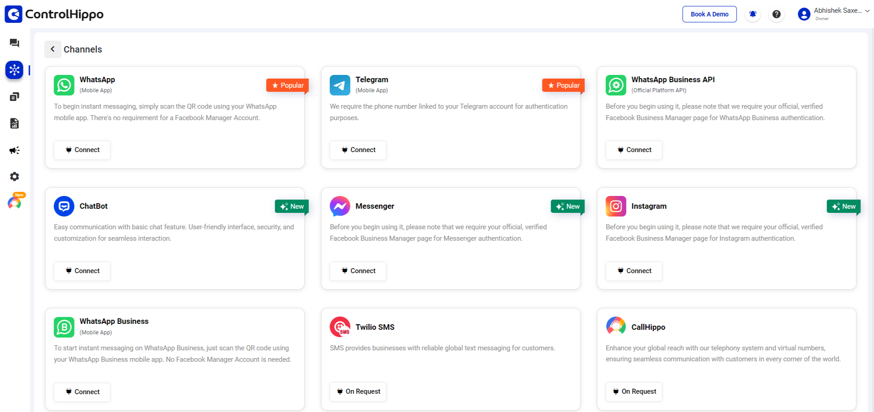Click the notification bell in the top bar
874x412 pixels.
(x=752, y=14)
